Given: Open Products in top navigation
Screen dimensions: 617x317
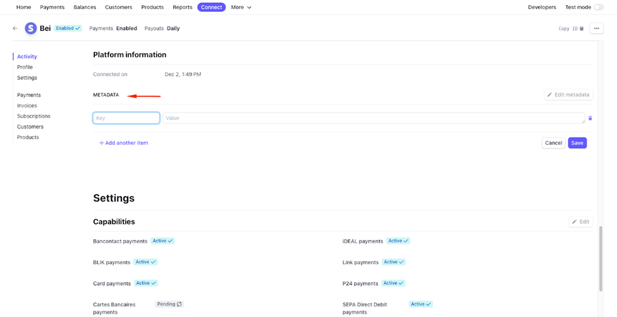Looking at the screenshot, I should 152,7.
